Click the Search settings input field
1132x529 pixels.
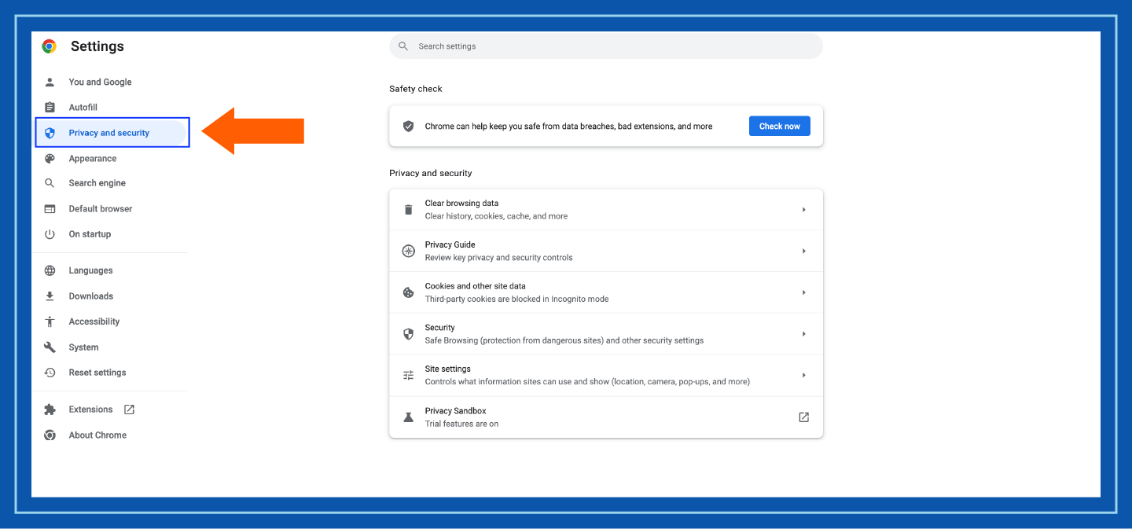tap(605, 46)
